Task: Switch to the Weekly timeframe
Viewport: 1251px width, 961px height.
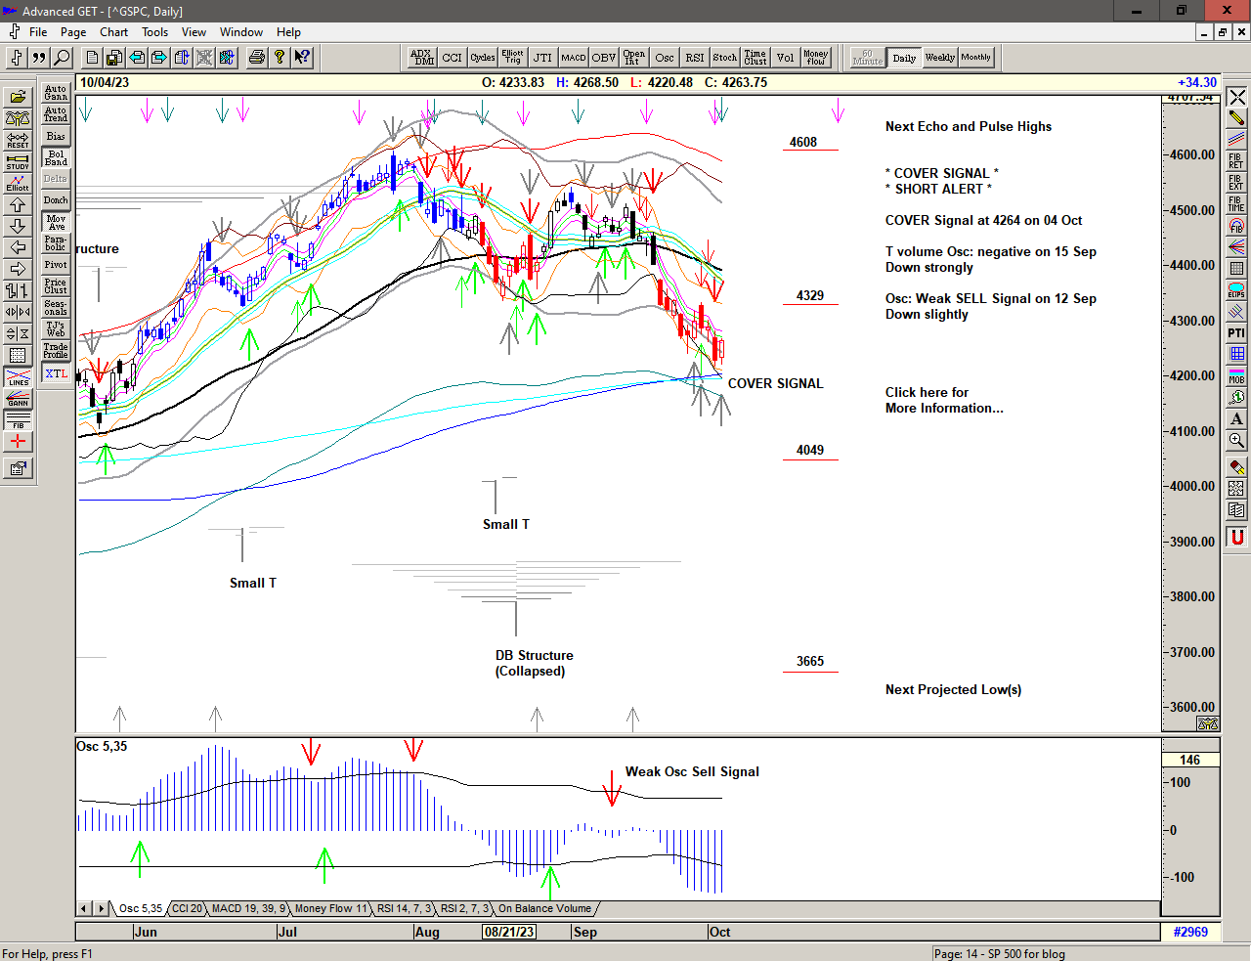Action: [x=939, y=58]
